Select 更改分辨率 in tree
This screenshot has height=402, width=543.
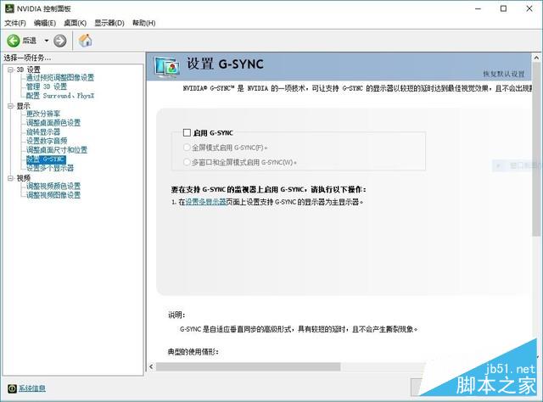pyautogui.click(x=43, y=114)
